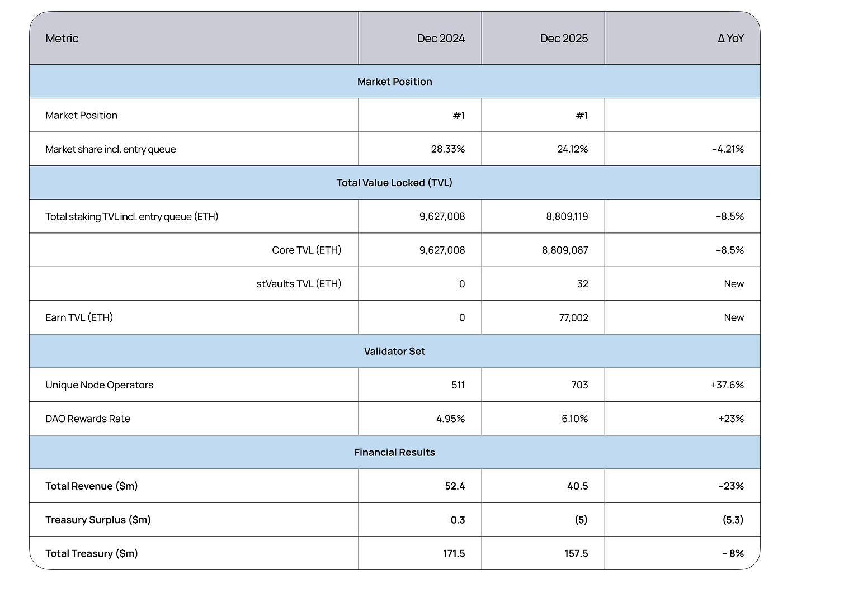
Task: Select the Dec 2024 column header
Action: 441,39
